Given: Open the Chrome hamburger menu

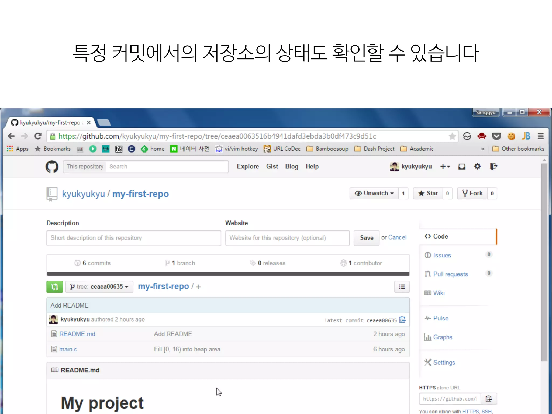Looking at the screenshot, I should [540, 136].
